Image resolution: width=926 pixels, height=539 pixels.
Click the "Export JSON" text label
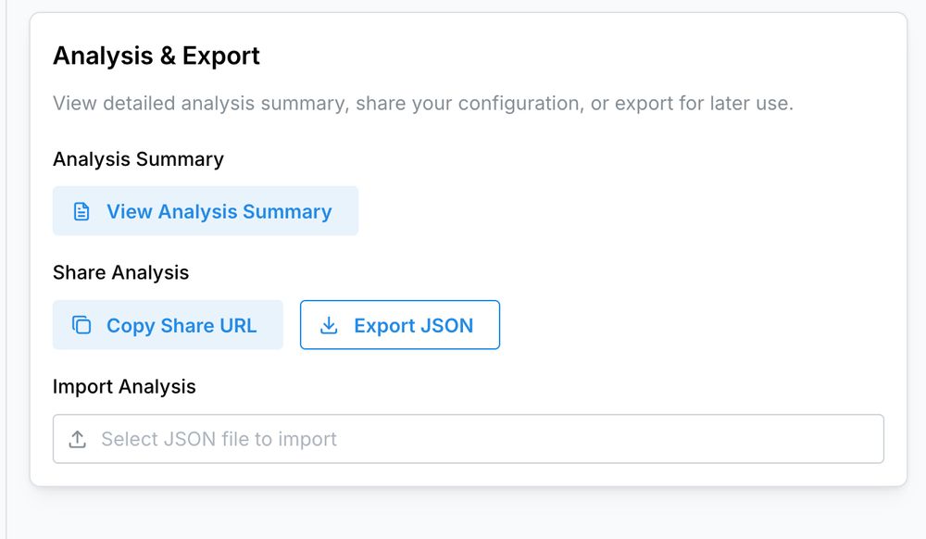click(413, 326)
